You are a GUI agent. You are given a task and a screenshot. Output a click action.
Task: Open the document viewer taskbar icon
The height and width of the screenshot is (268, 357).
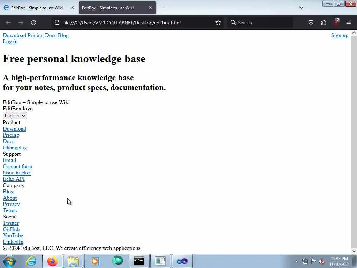[x=160, y=261]
